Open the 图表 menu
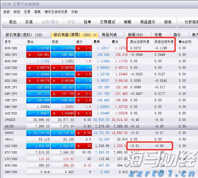Screen dimensions: 198x178 click(x=38, y=12)
